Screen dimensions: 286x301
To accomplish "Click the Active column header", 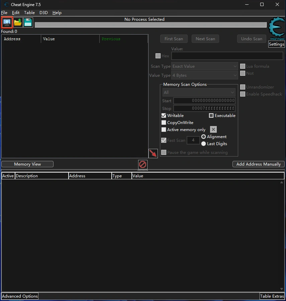I will 8,176.
